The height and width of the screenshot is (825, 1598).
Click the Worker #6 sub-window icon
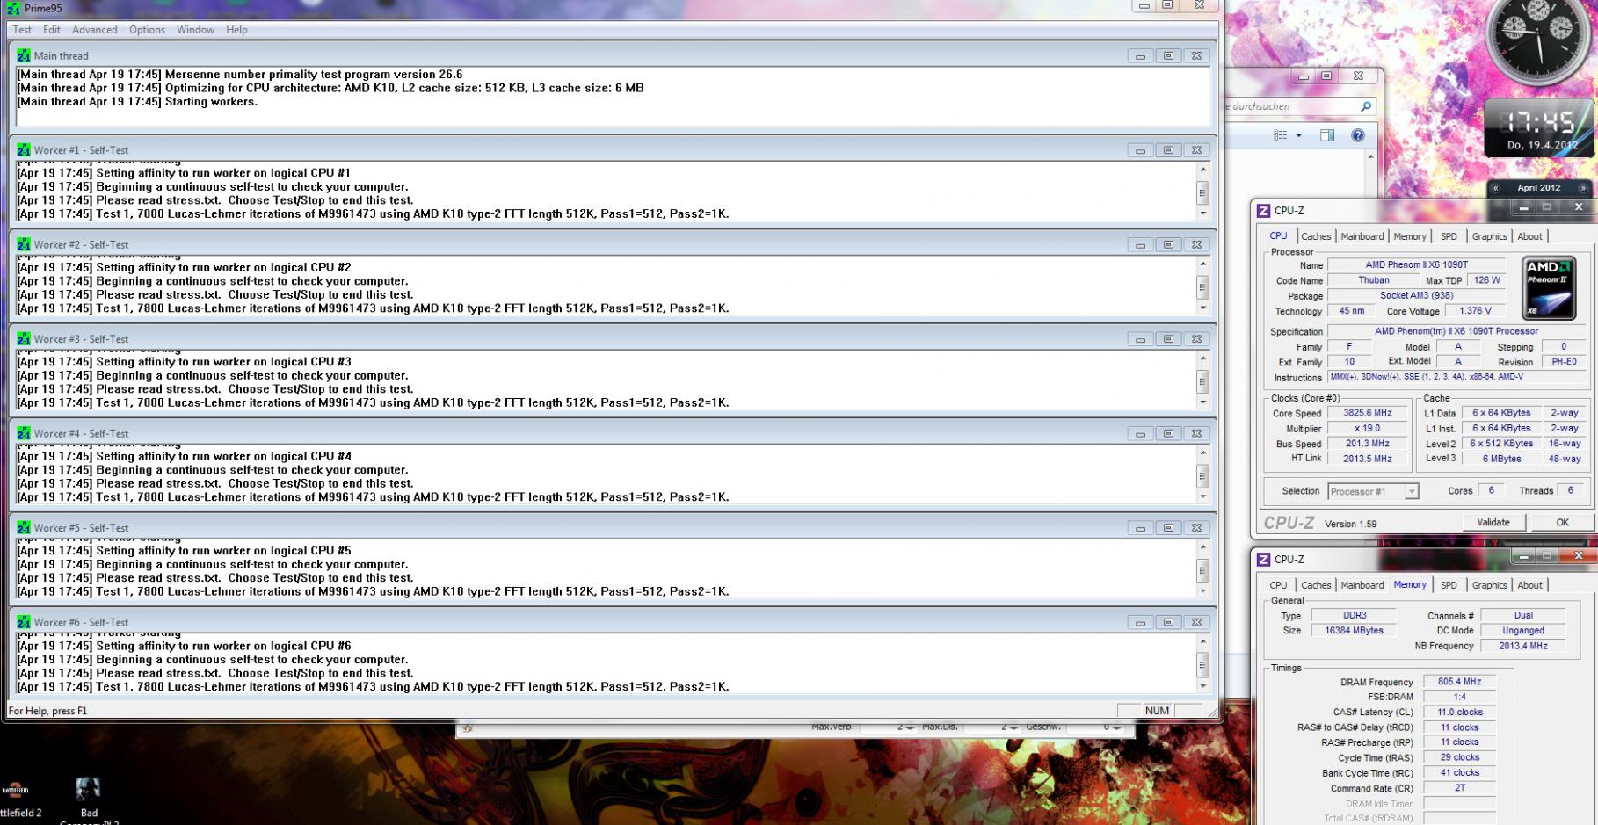tap(24, 622)
